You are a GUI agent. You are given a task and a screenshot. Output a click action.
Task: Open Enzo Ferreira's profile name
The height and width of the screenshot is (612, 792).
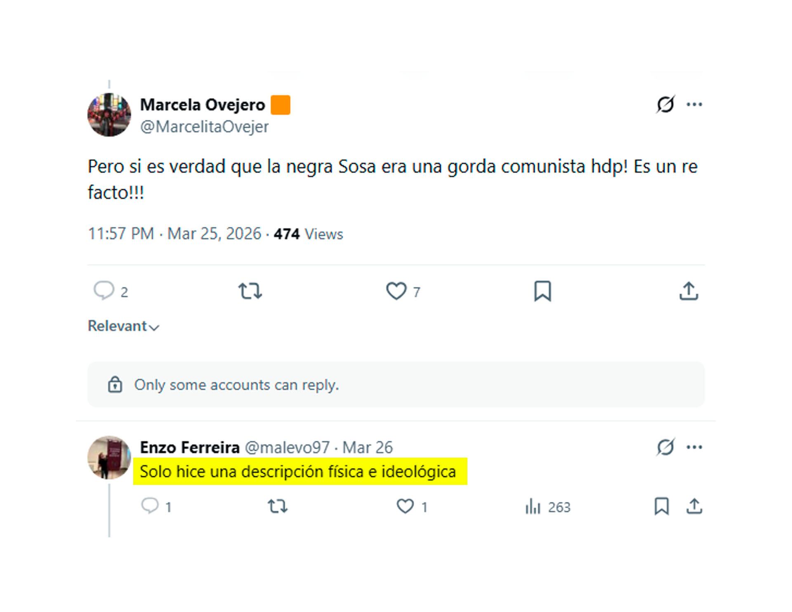[190, 447]
